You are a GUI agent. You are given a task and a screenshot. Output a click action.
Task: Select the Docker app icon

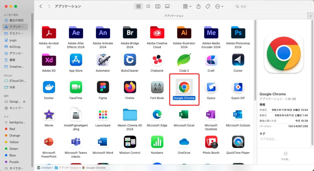coord(49,87)
